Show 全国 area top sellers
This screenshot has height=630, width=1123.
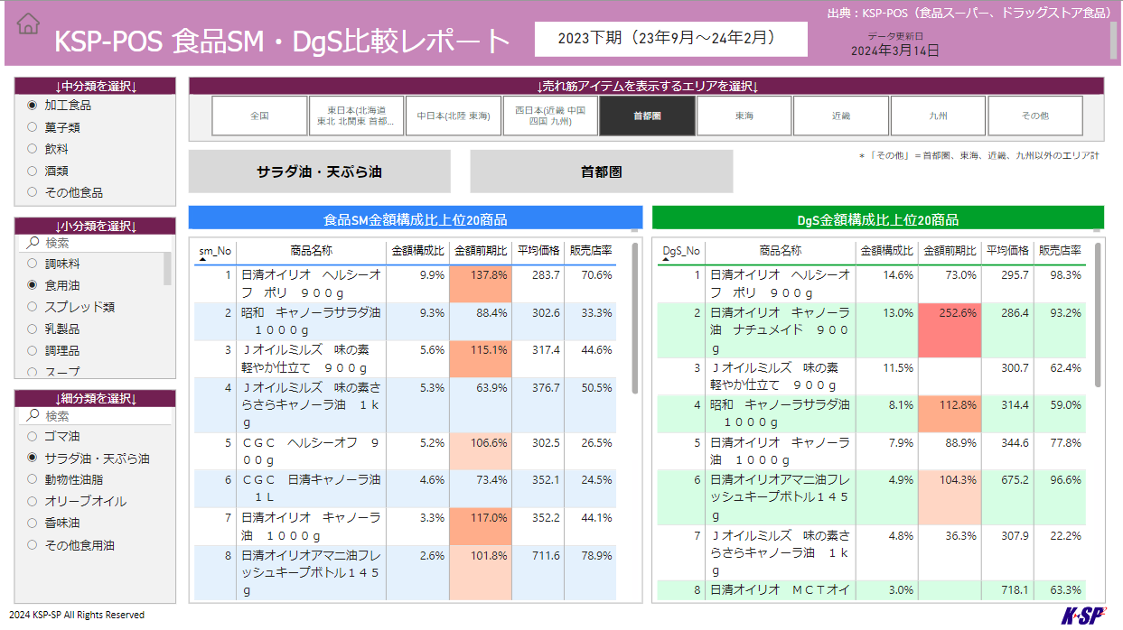[259, 116]
